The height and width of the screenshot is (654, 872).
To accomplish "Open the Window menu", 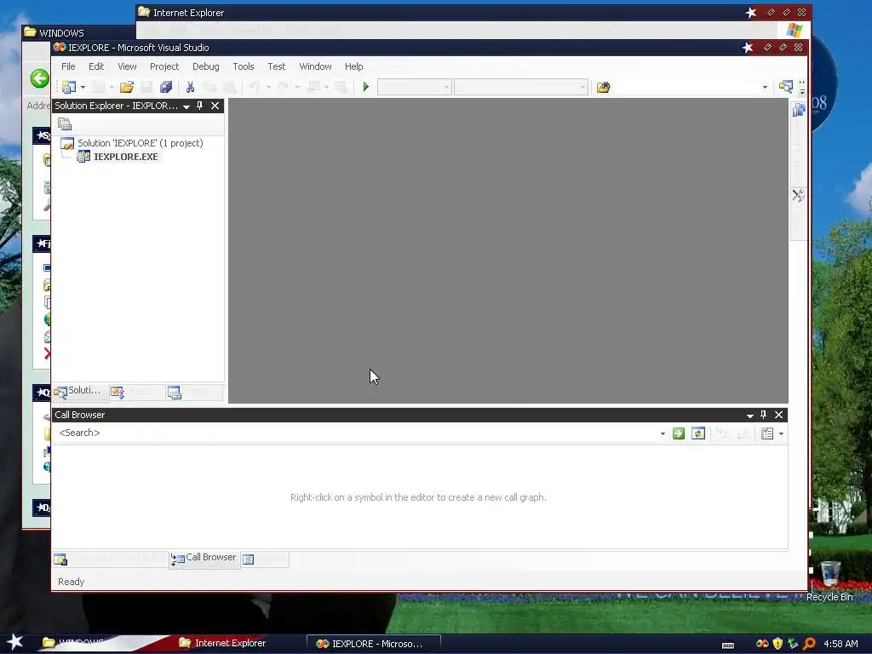I will click(x=315, y=66).
